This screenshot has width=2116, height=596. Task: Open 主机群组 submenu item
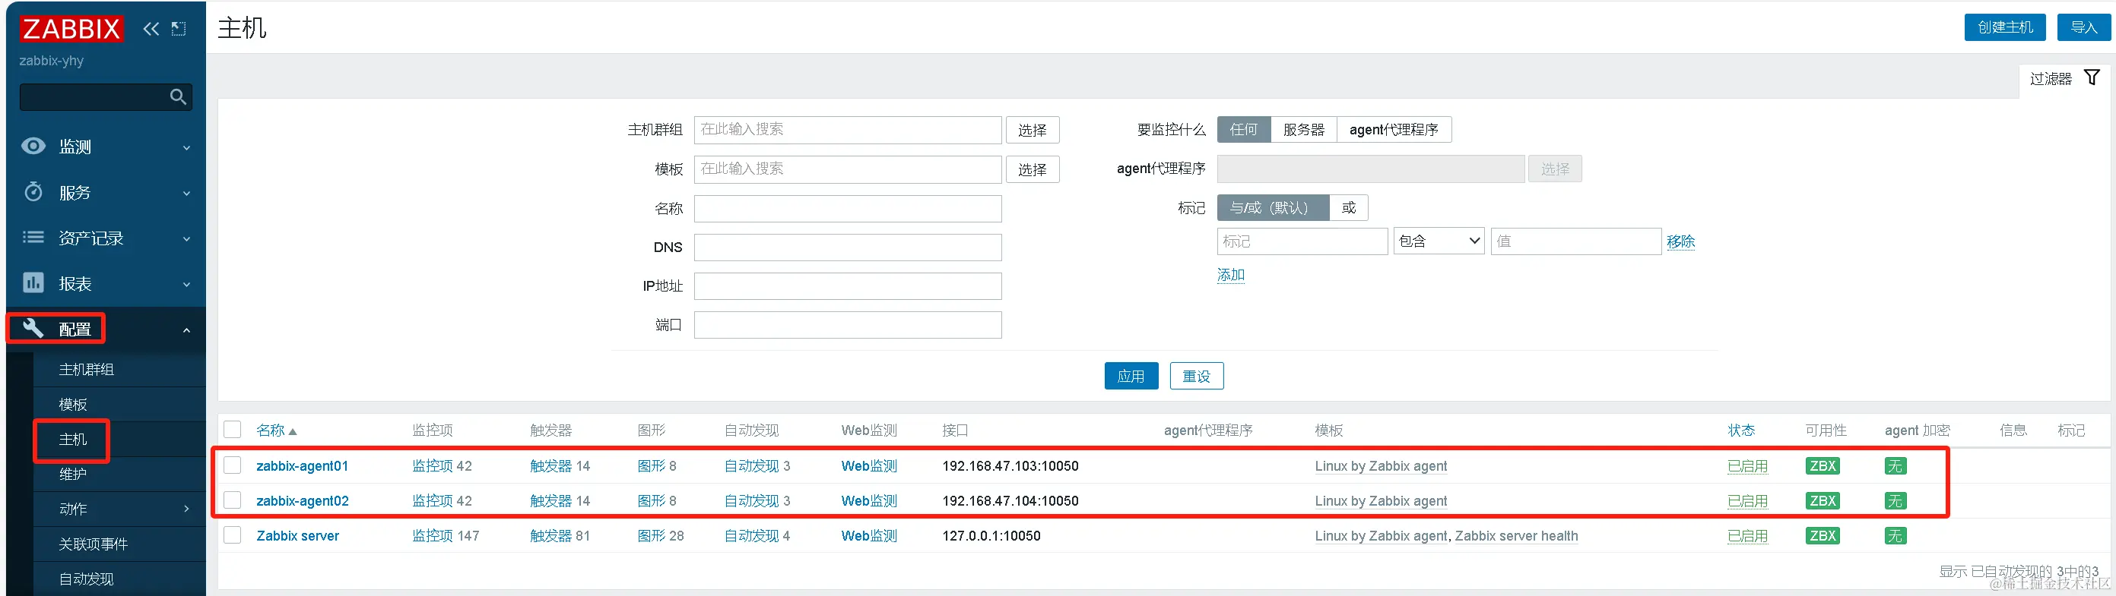[x=86, y=370]
